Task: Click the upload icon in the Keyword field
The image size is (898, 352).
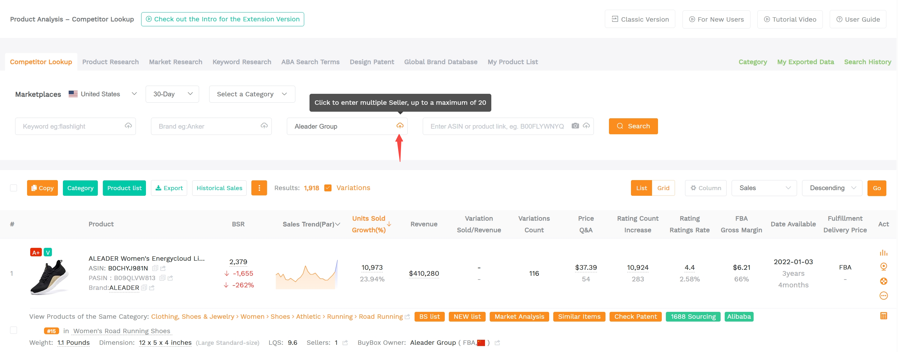Action: click(x=128, y=125)
